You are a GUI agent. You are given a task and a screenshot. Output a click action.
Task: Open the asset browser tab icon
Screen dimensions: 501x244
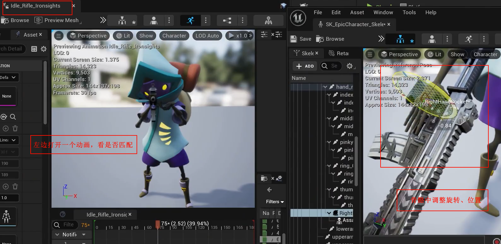tap(264, 179)
